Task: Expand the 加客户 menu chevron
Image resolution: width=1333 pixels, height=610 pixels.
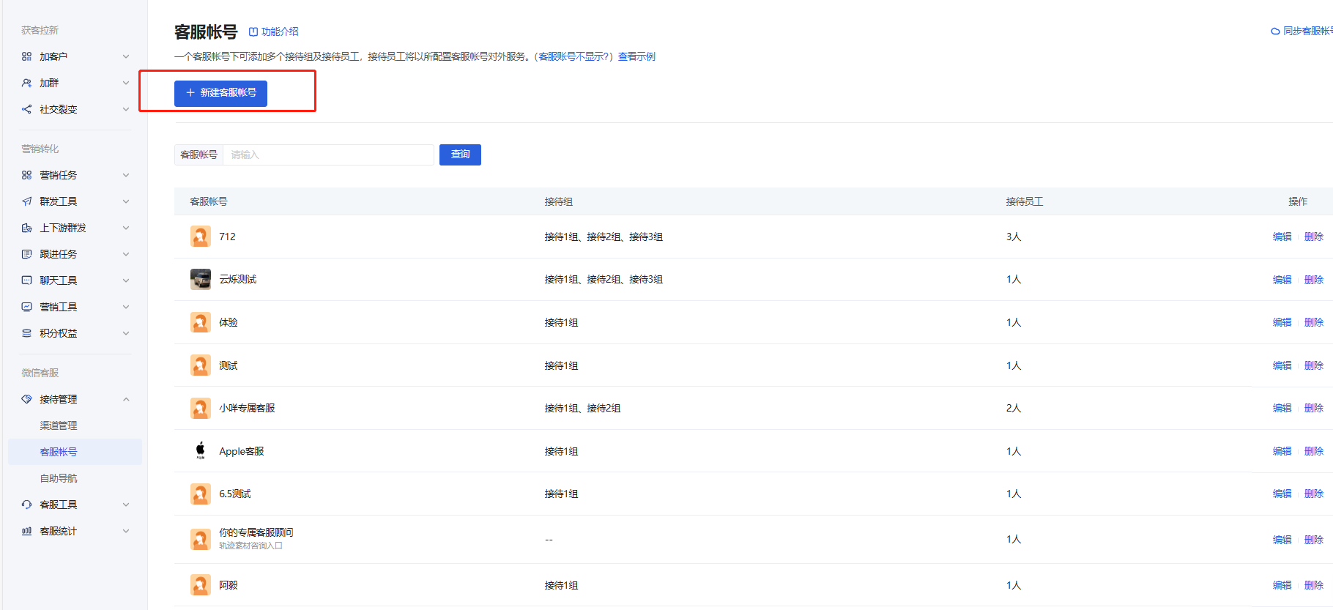Action: pos(126,56)
